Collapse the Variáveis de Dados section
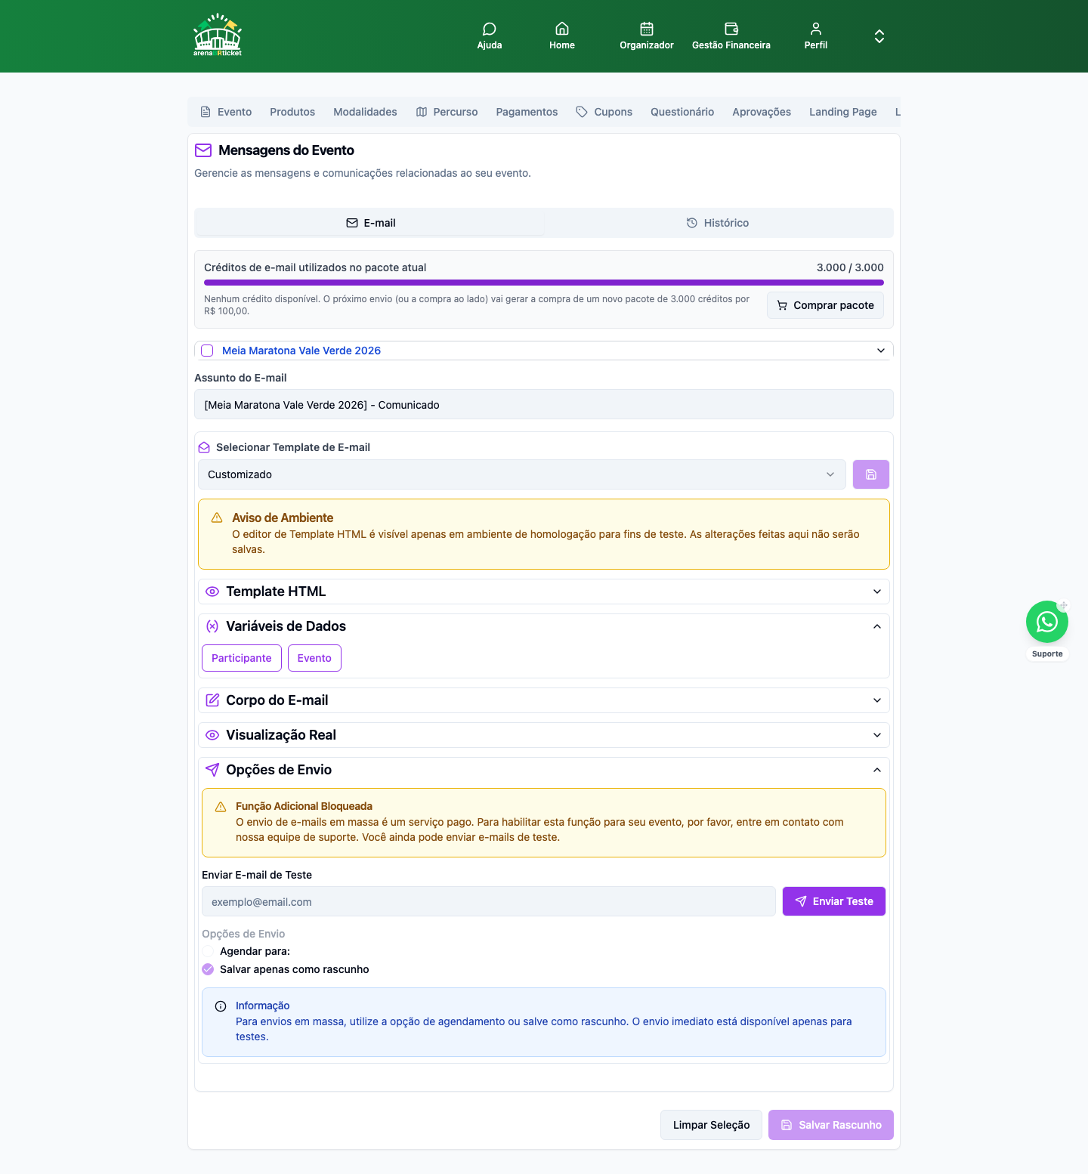This screenshot has width=1088, height=1174. pos(544,626)
